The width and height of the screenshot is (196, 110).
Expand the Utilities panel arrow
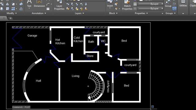click(183, 13)
